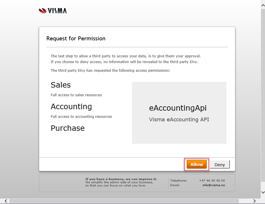The image size is (265, 204).
Task: Click the 'If you choose to deny access' sentence
Action: point(124,62)
